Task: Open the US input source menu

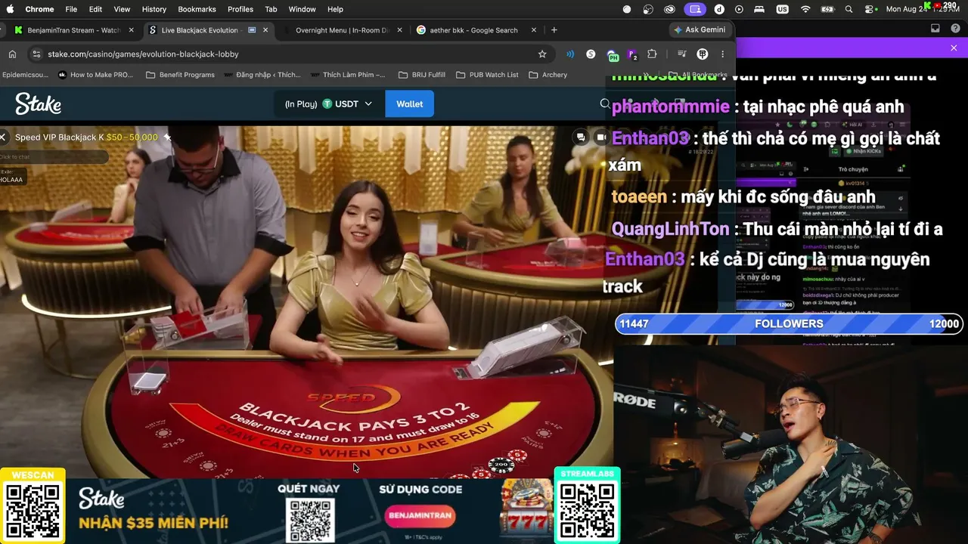Action: (782, 9)
